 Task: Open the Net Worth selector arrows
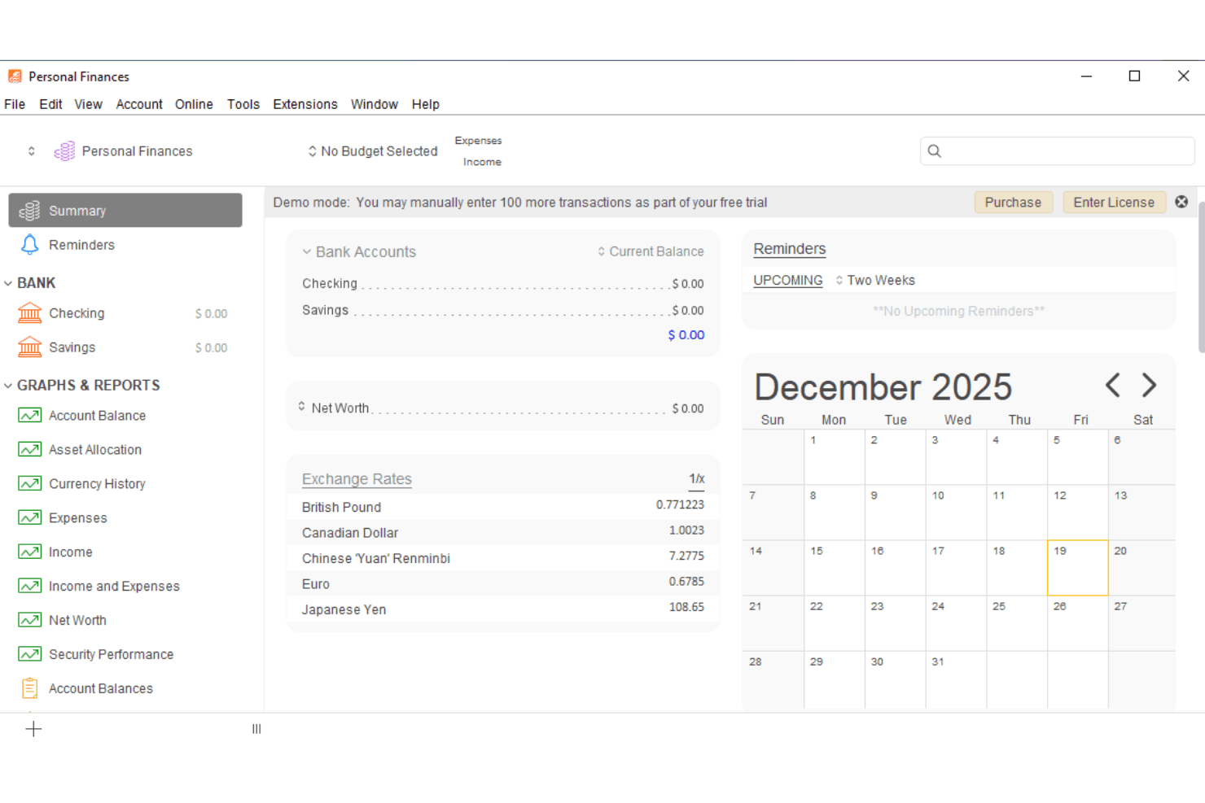pyautogui.click(x=301, y=407)
